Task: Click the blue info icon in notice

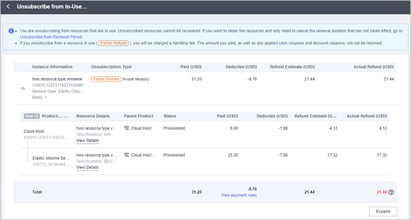Action: (11, 31)
